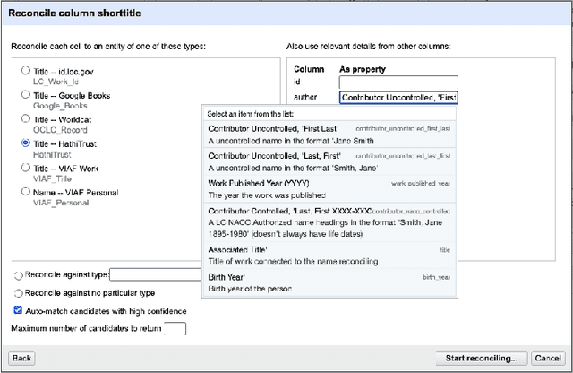Click the Start reconciling button
Screen dimensions: 573x373
point(482,358)
